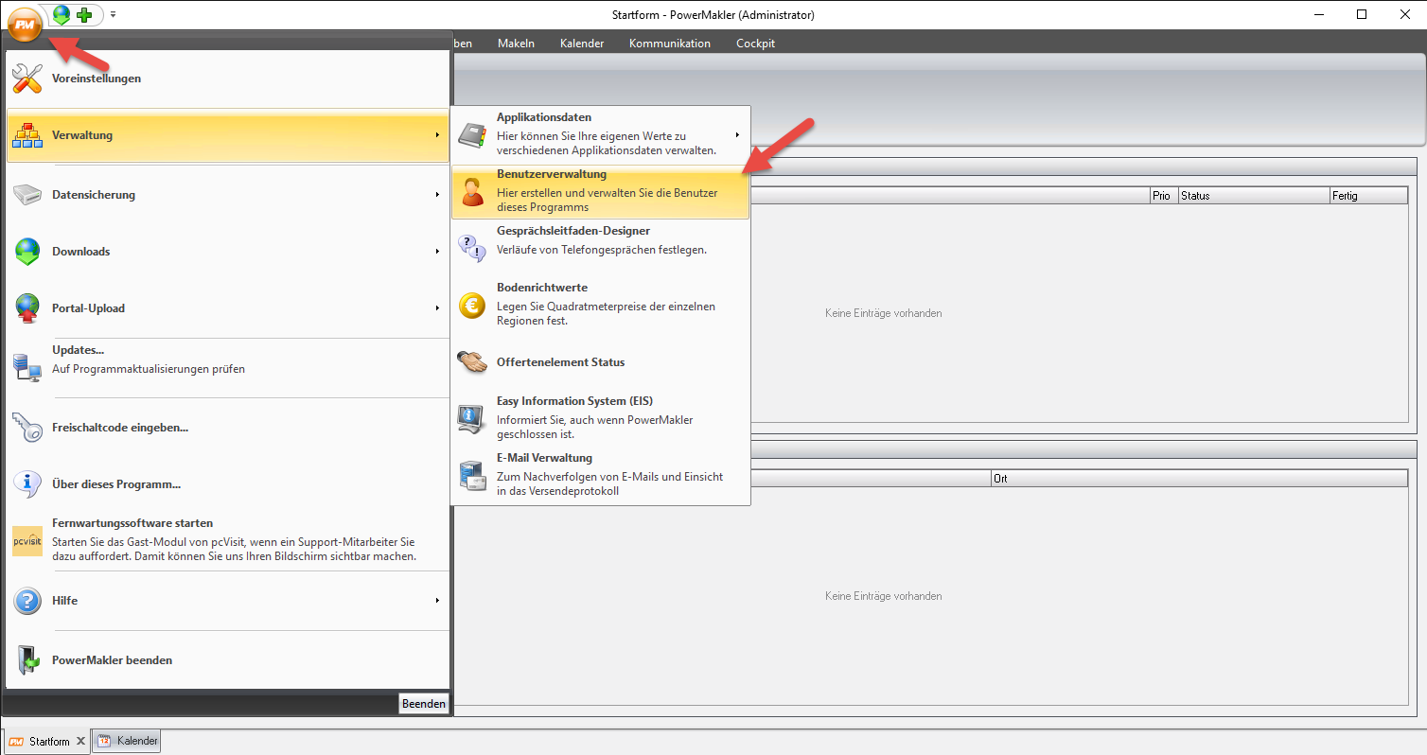Screen dimensions: 1427x755
Task: Expand the Datensicherung submenu arrow
Action: [437, 195]
